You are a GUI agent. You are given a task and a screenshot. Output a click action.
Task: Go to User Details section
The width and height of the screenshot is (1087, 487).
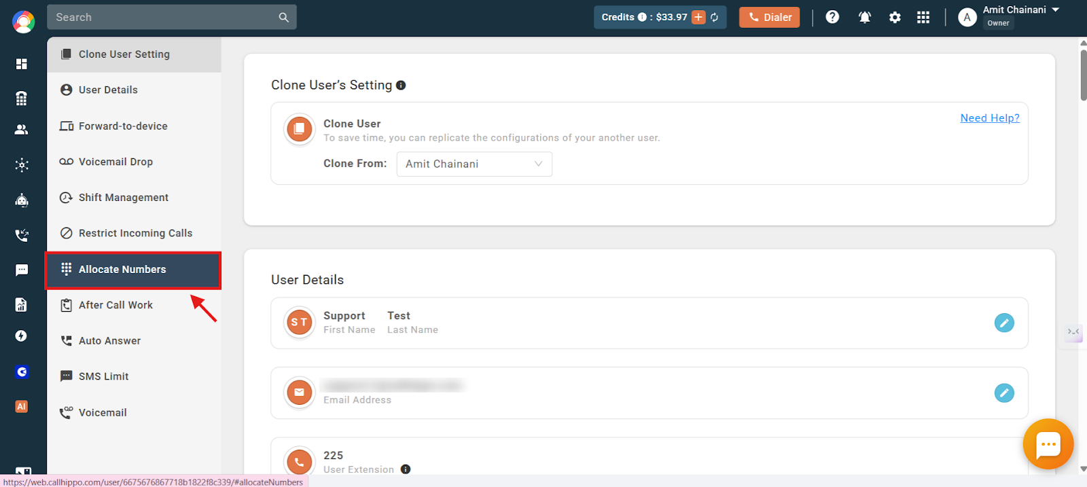(134, 90)
